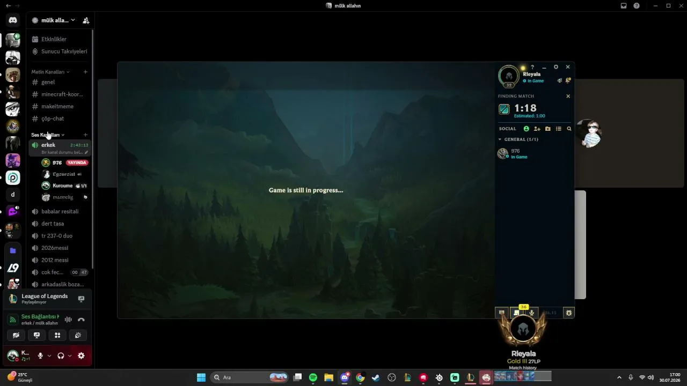Image resolution: width=687 pixels, height=386 pixels.
Task: Toggle green online status in Social
Action: click(526, 129)
